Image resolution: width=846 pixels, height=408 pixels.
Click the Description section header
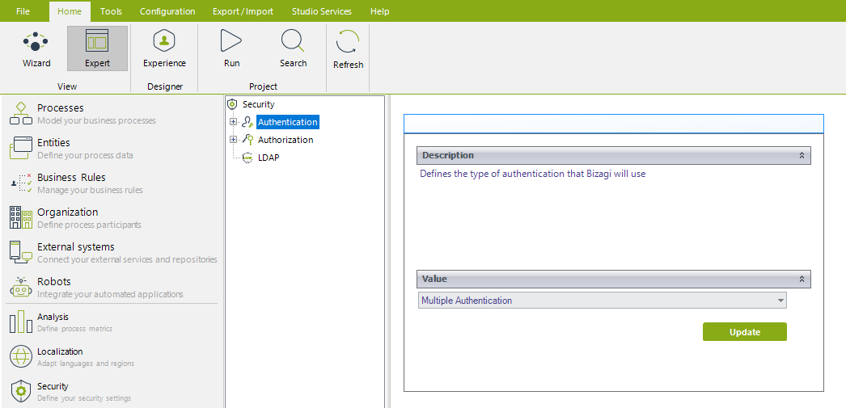coord(613,155)
